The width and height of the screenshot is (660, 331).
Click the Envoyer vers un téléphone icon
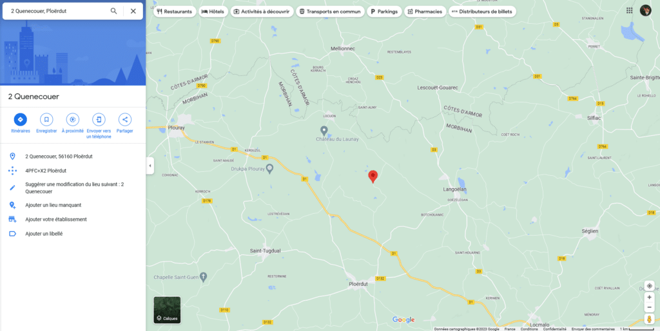pos(99,119)
